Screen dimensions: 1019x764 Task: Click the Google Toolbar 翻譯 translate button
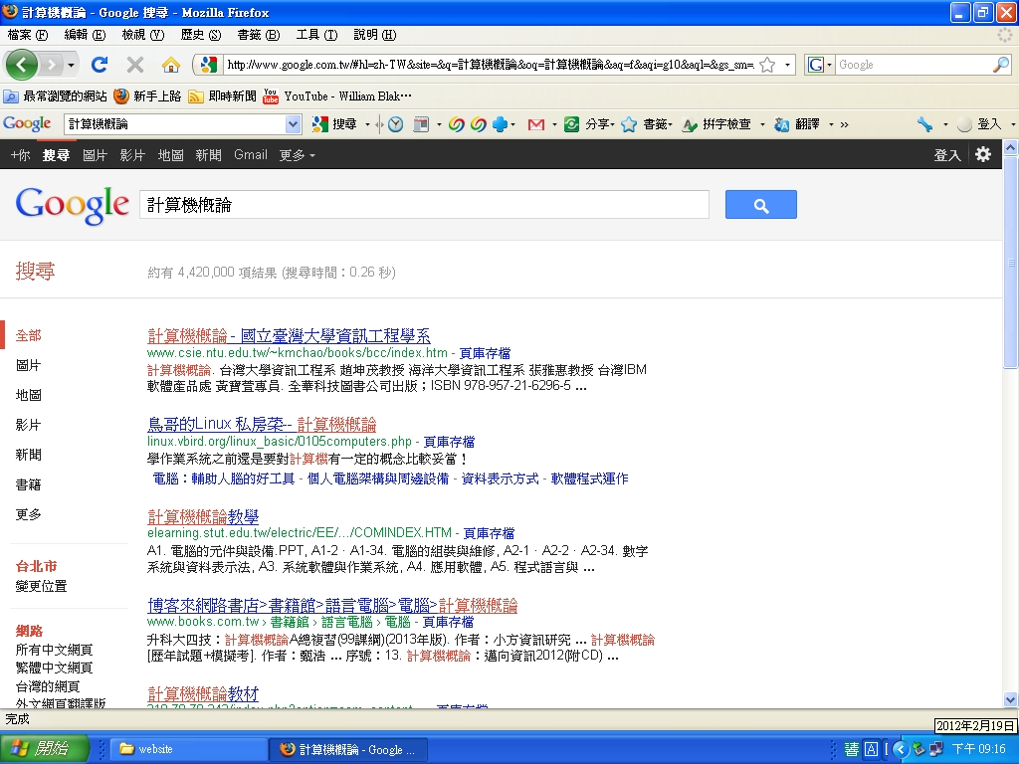[797, 124]
